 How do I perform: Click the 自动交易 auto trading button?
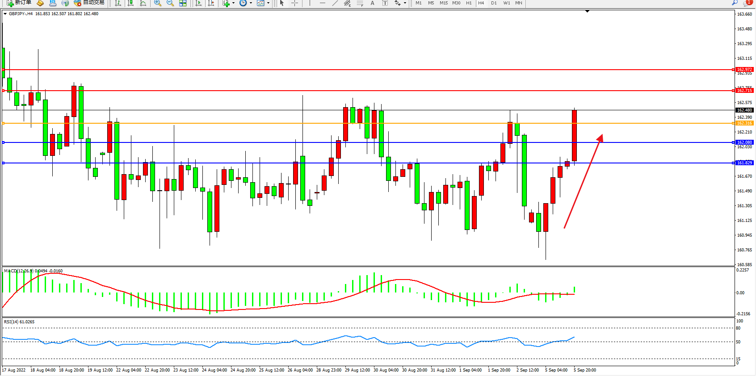tap(89, 3)
